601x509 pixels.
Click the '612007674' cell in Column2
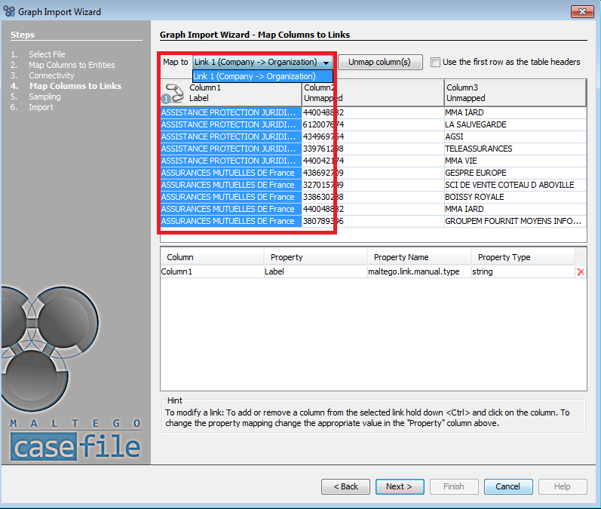click(x=373, y=124)
